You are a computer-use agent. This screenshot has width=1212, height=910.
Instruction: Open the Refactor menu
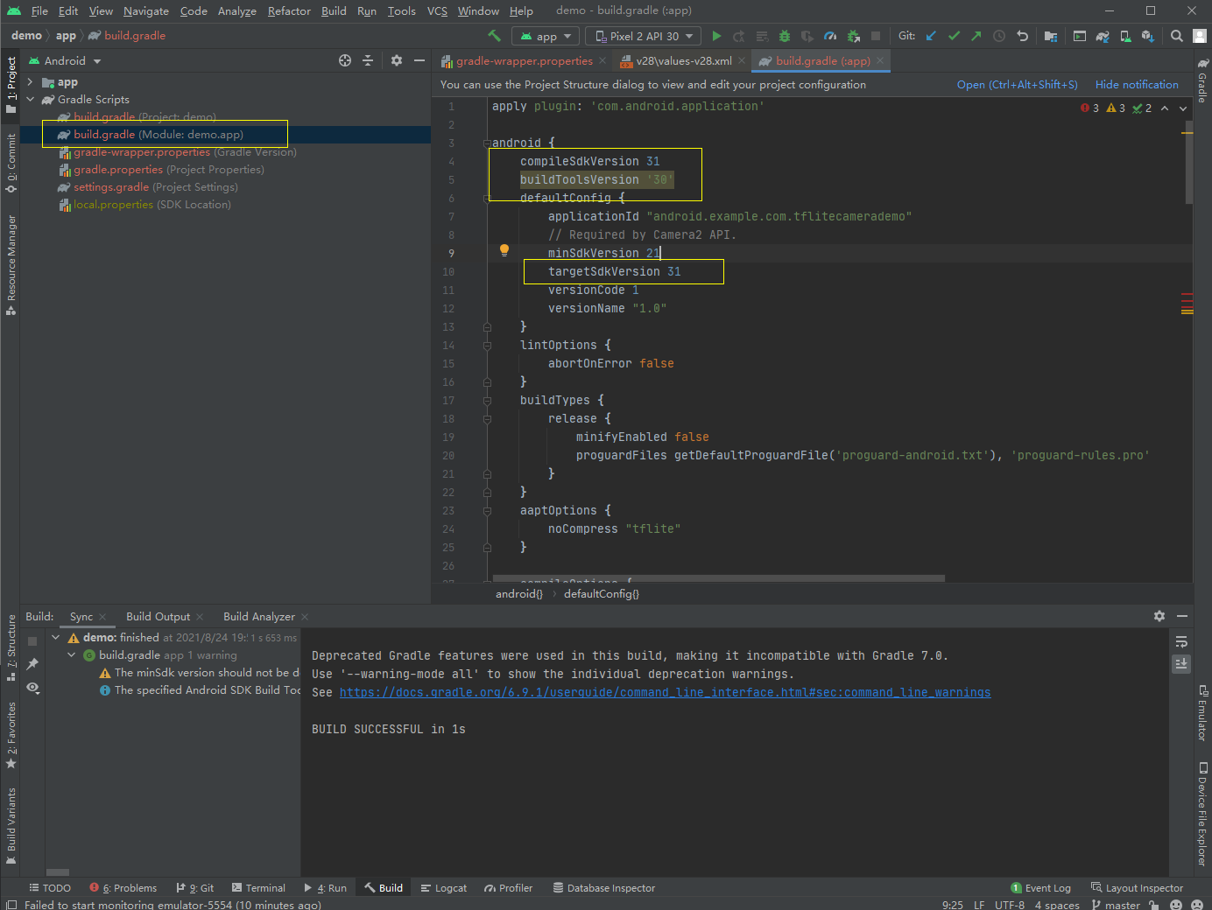tap(289, 10)
